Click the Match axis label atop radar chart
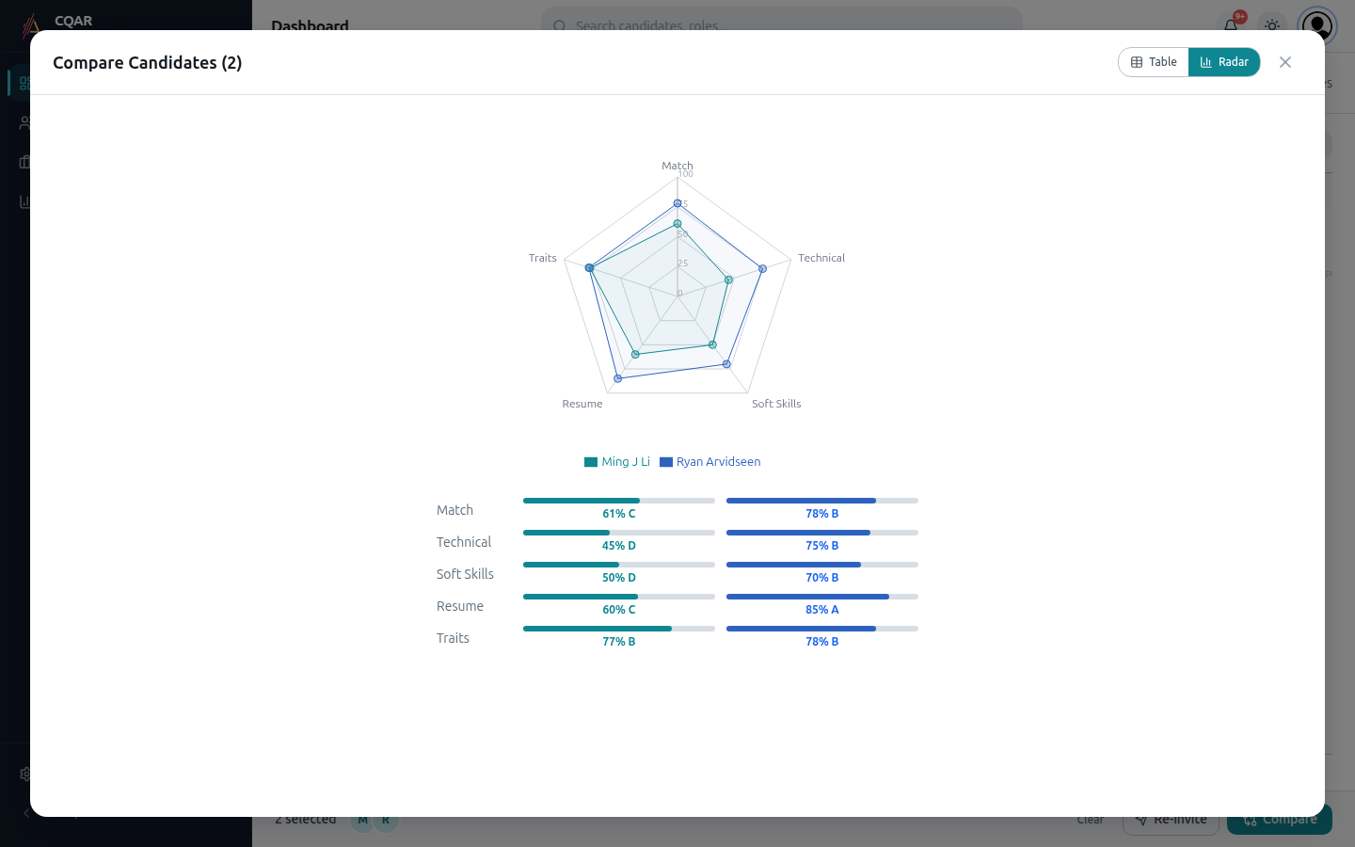 [677, 166]
